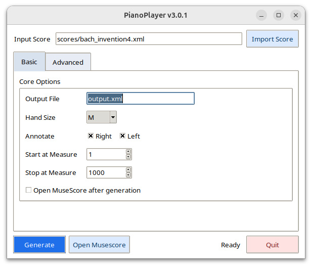This screenshot has height=267, width=312.
Task: Focus the Input Score path field
Action: (149, 39)
